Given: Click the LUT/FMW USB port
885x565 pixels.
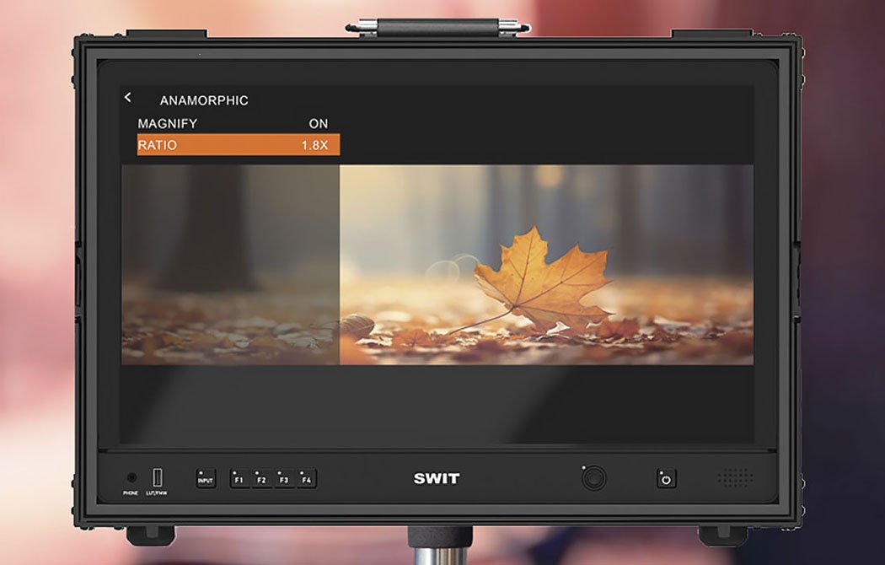Looking at the screenshot, I should pyautogui.click(x=156, y=477).
